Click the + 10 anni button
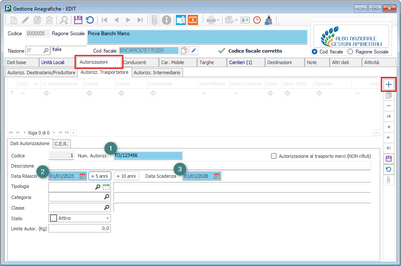This screenshot has height=266, width=401. coord(126,176)
